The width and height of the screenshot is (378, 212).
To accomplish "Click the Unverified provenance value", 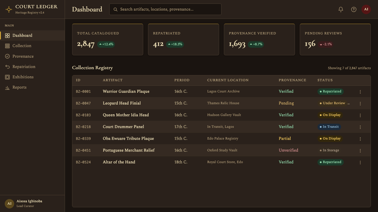I will [x=289, y=150].
